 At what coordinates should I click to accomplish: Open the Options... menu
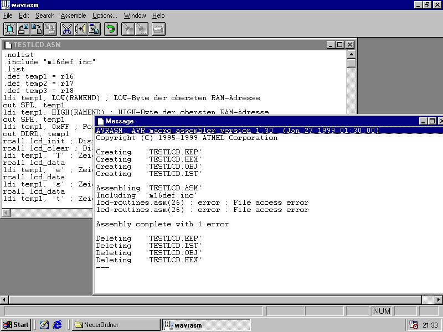(105, 15)
